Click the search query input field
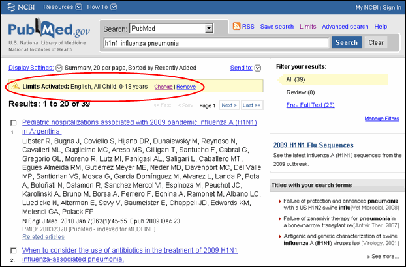The width and height of the screenshot is (406, 267). [x=215, y=43]
